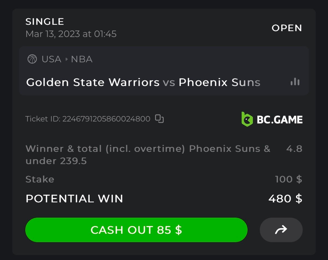Click the BC.GAME brand name text

tap(279, 120)
